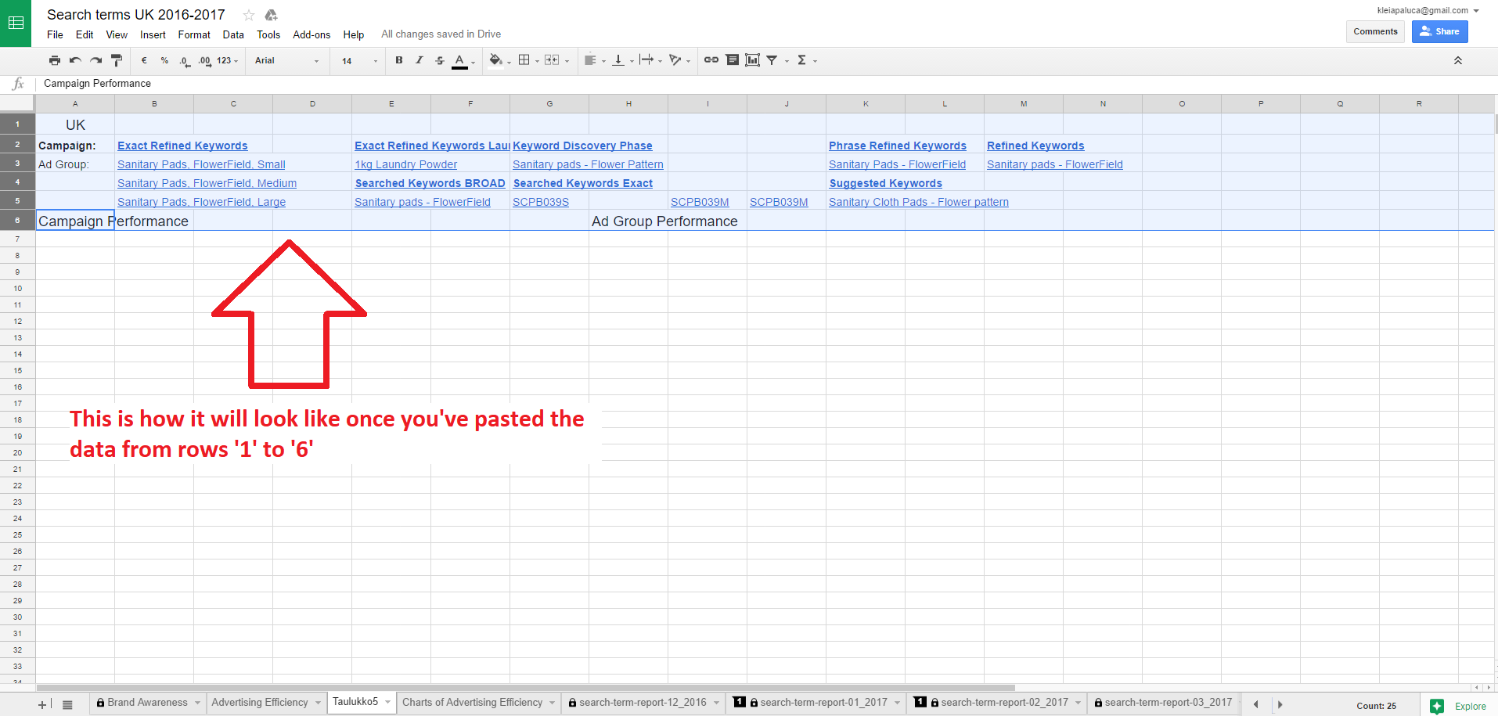The height and width of the screenshot is (716, 1498).
Task: Click the blue Share button
Action: (1439, 31)
